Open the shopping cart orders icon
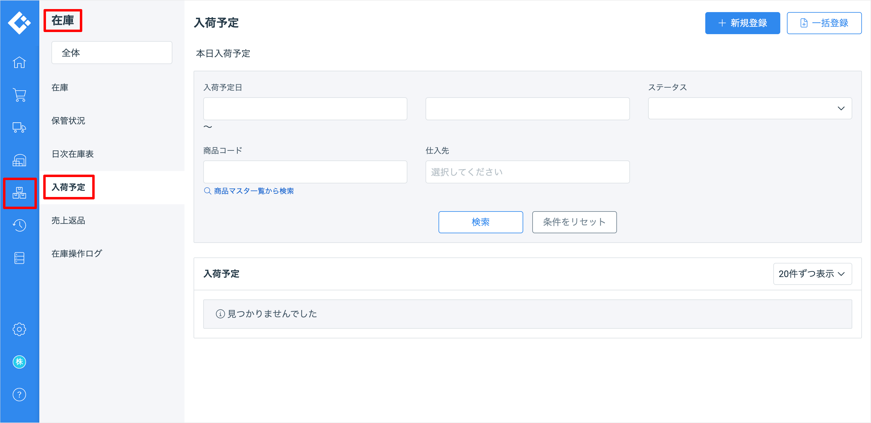The width and height of the screenshot is (871, 423). point(19,95)
